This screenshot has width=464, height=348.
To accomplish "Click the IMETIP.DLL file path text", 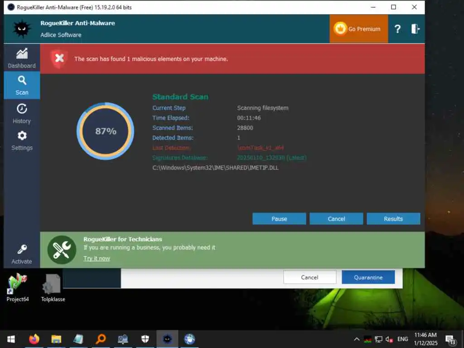I will 215,168.
